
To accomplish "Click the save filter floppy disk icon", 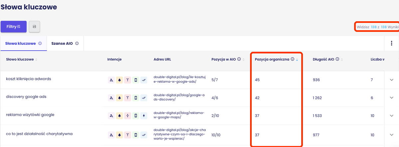I will [34, 27].
